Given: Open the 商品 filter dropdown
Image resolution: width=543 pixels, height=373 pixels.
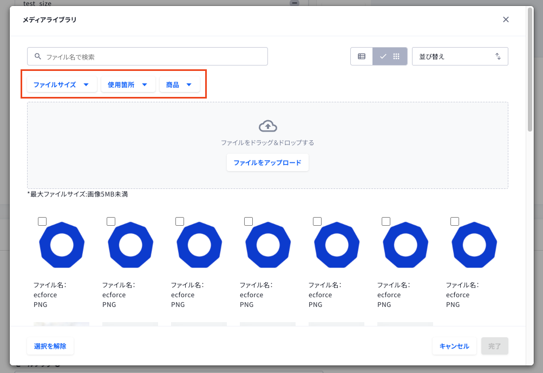Looking at the screenshot, I should (x=179, y=84).
